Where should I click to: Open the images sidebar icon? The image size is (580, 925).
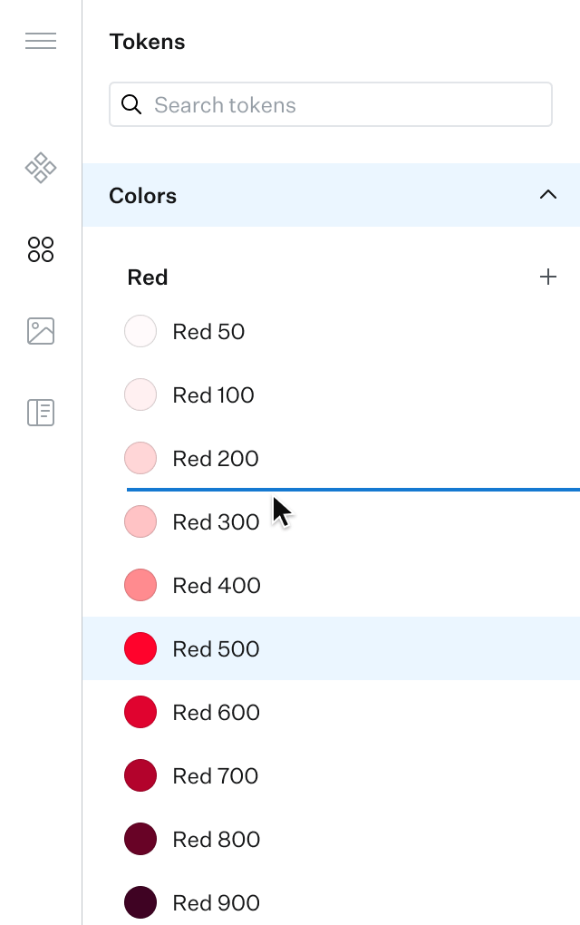[41, 331]
